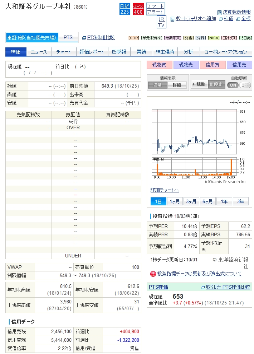This screenshot has height=354, width=254.
Task: Switch info display to 詳細
Action: click(177, 85)
